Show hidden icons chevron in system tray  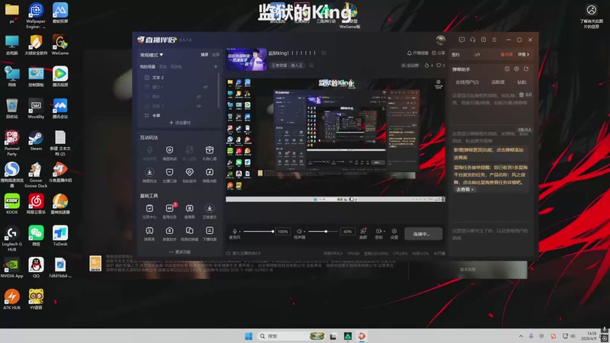pyautogui.click(x=521, y=336)
